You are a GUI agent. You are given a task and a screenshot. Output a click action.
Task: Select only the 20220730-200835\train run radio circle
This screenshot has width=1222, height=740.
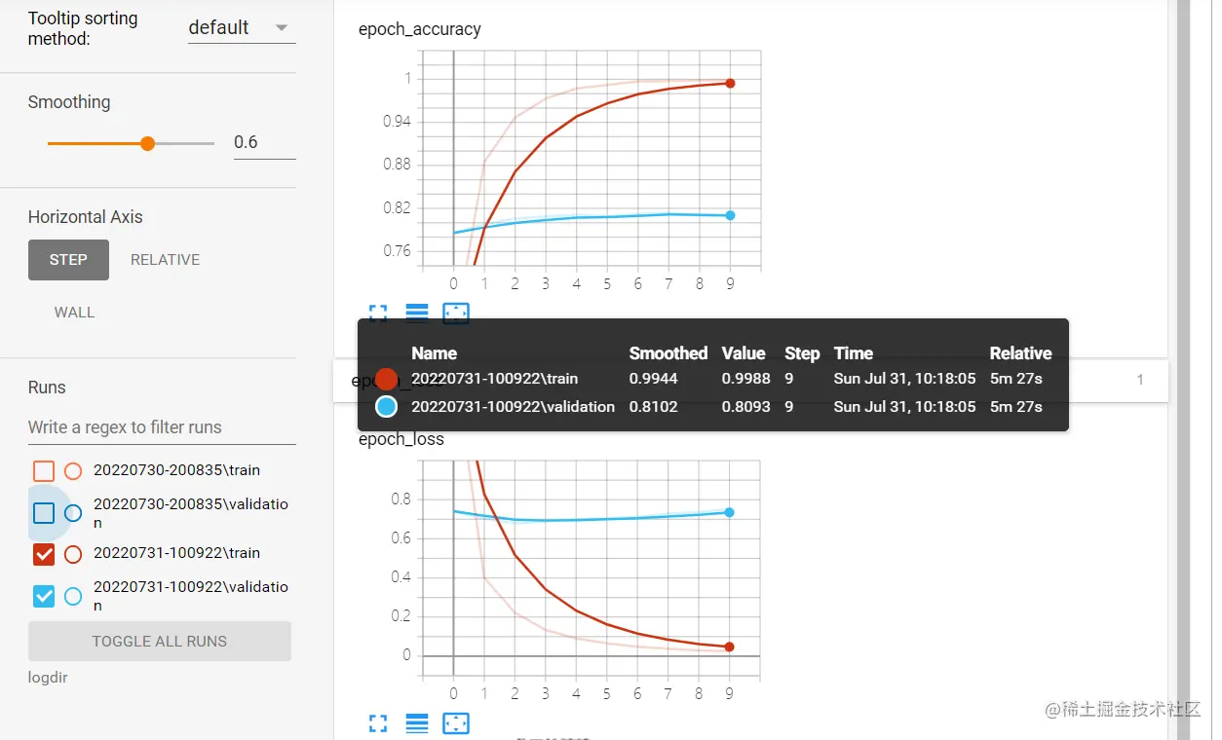[73, 471]
